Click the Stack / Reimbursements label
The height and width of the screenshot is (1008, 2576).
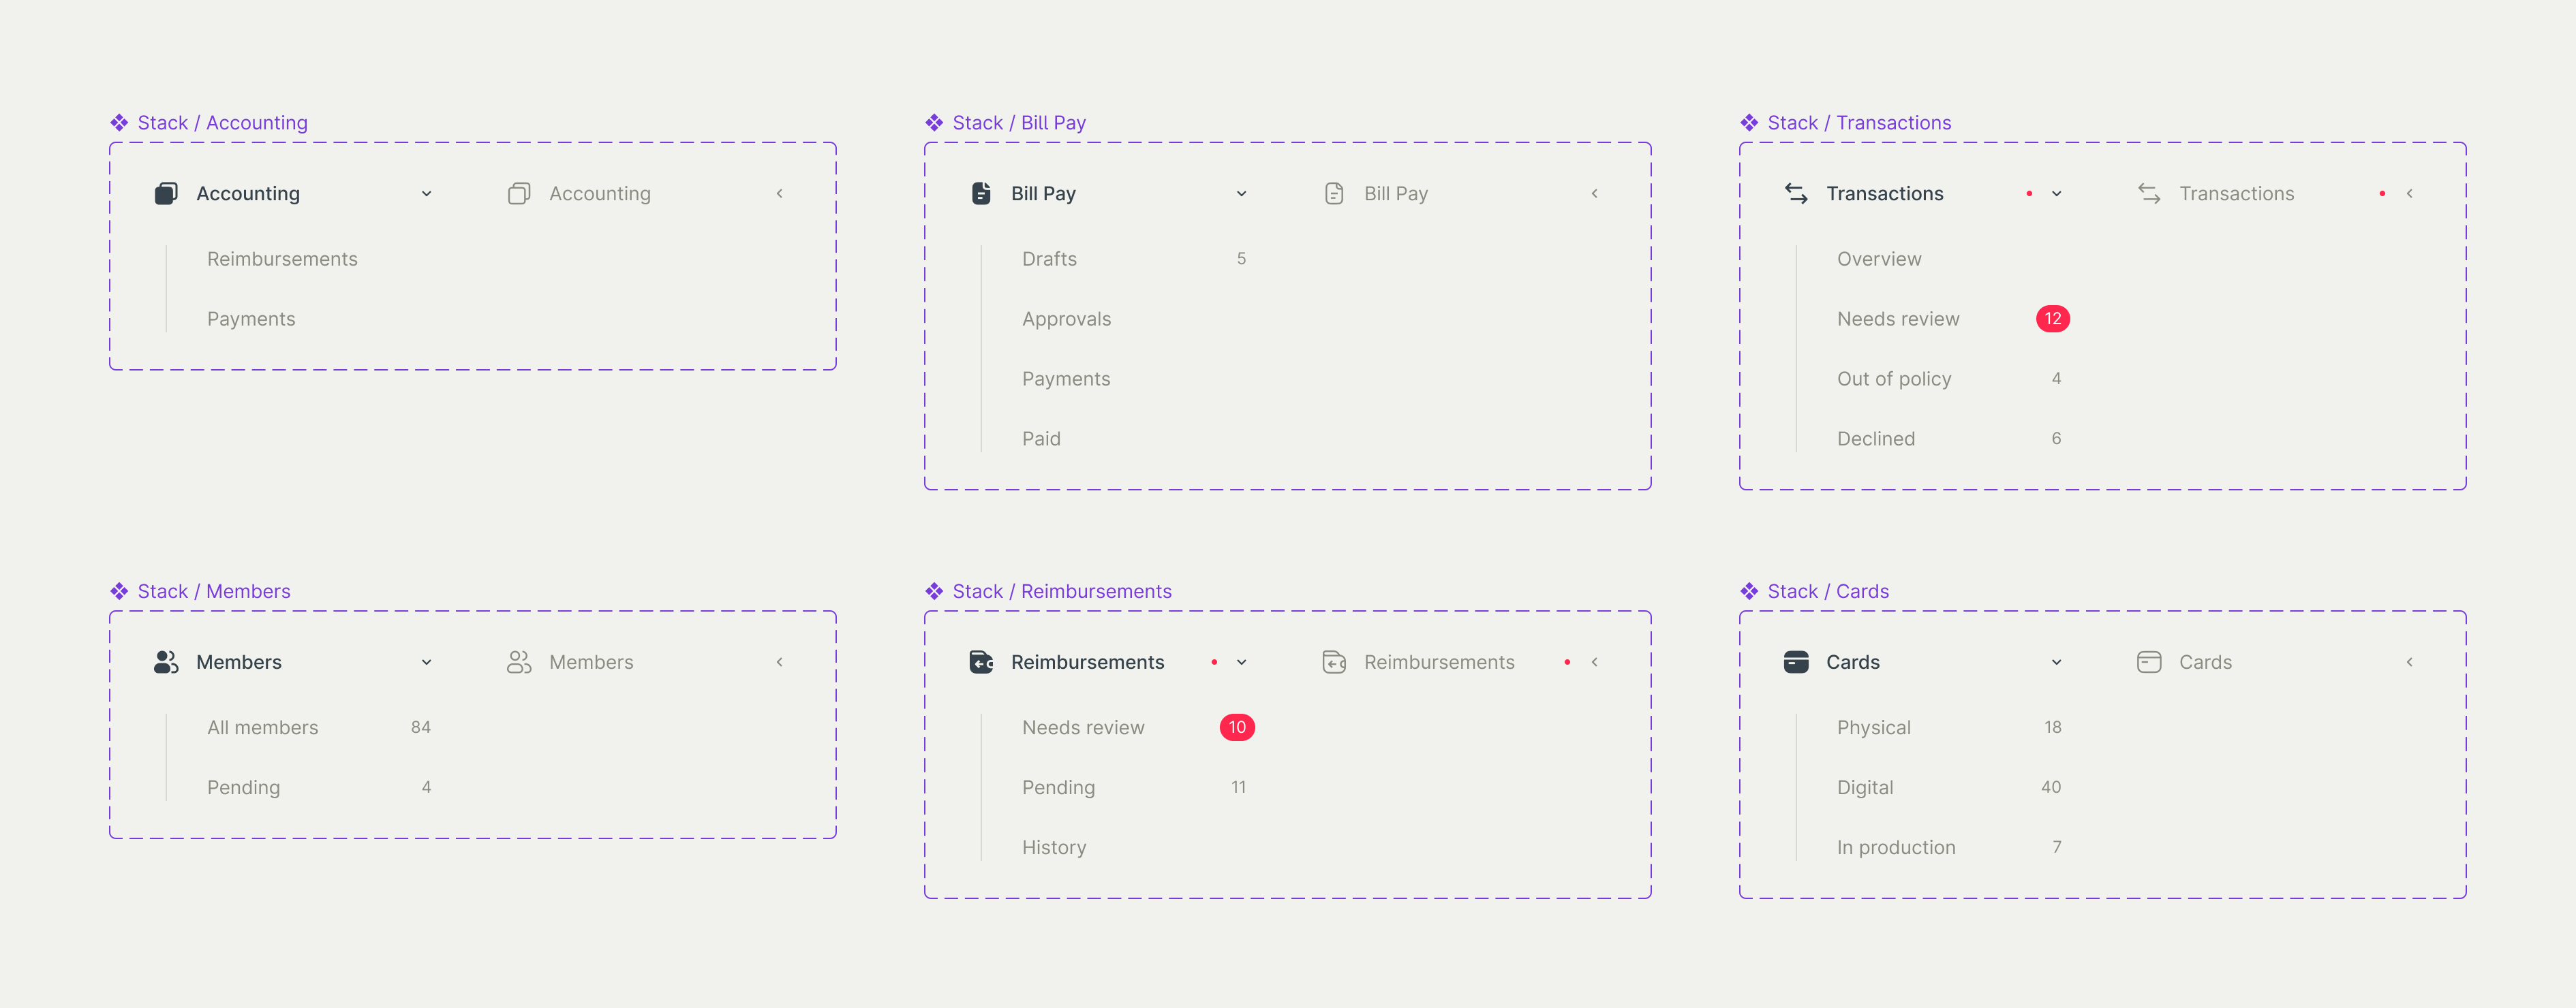tap(1061, 591)
